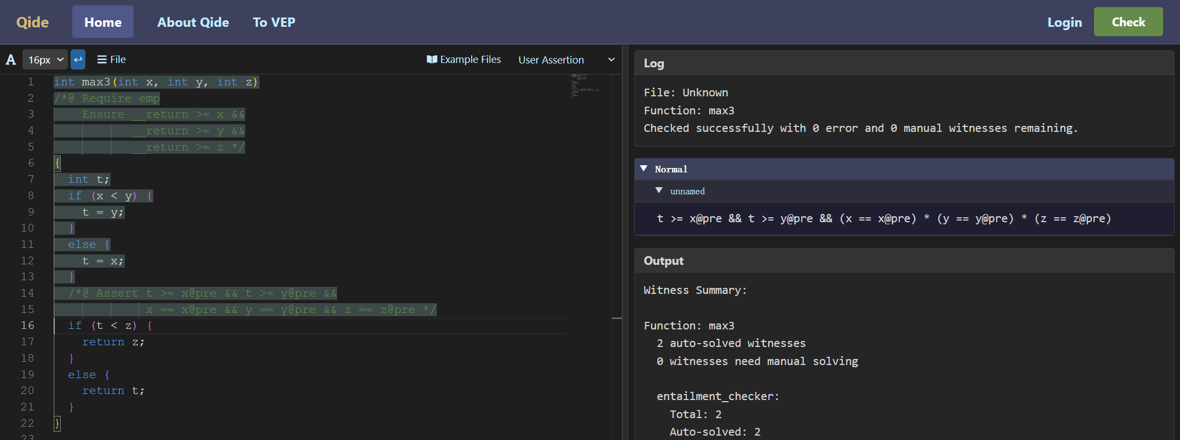Open the About Qide page

point(193,22)
